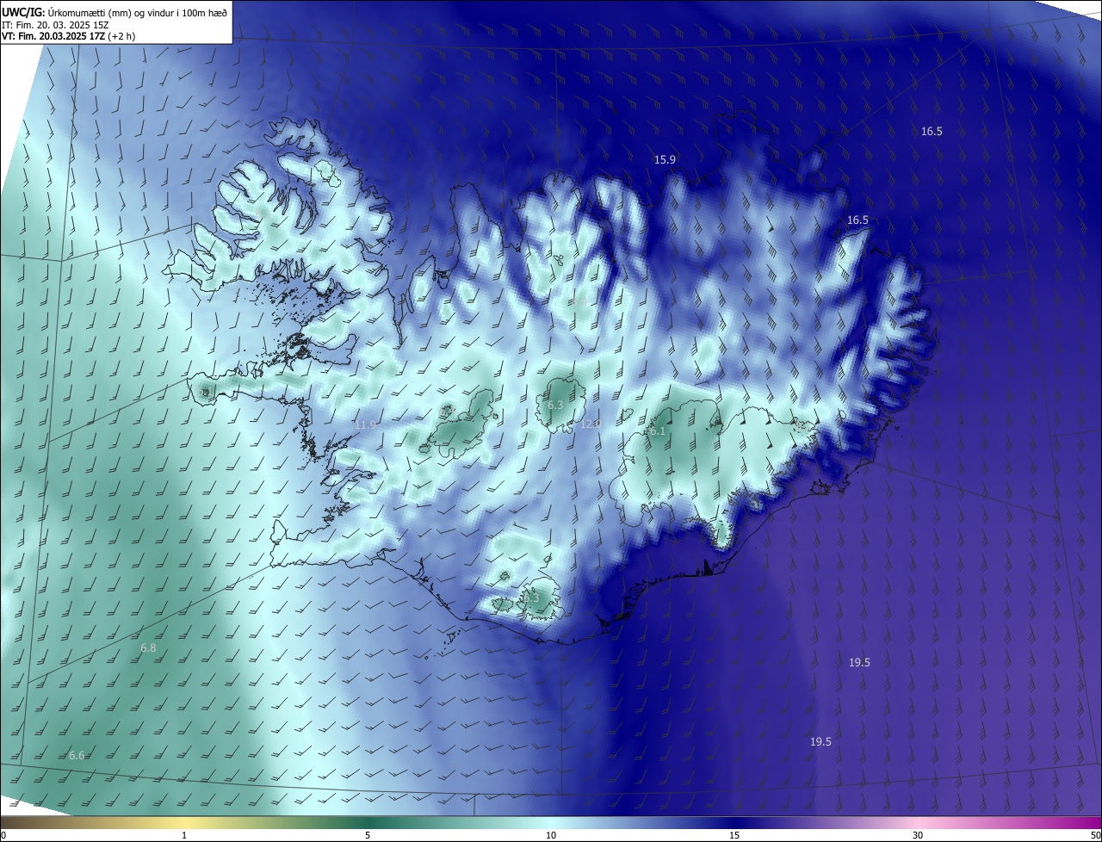Click the 15.9 value north of Iceland
Image resolution: width=1102 pixels, height=842 pixels.
coord(665,160)
